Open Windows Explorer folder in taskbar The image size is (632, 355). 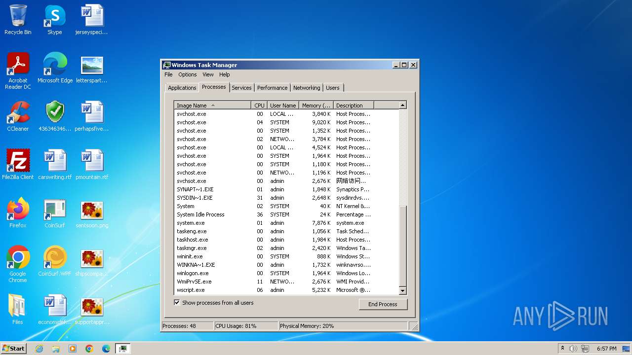pyautogui.click(x=56, y=349)
